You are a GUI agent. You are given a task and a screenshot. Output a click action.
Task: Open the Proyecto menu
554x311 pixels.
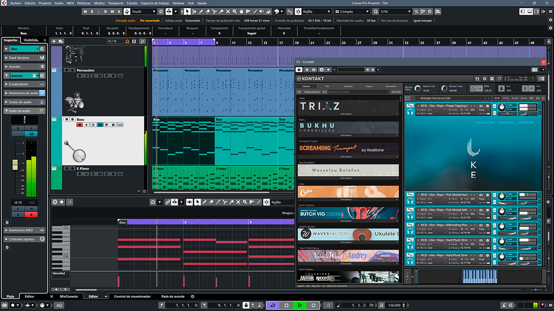click(x=45, y=3)
